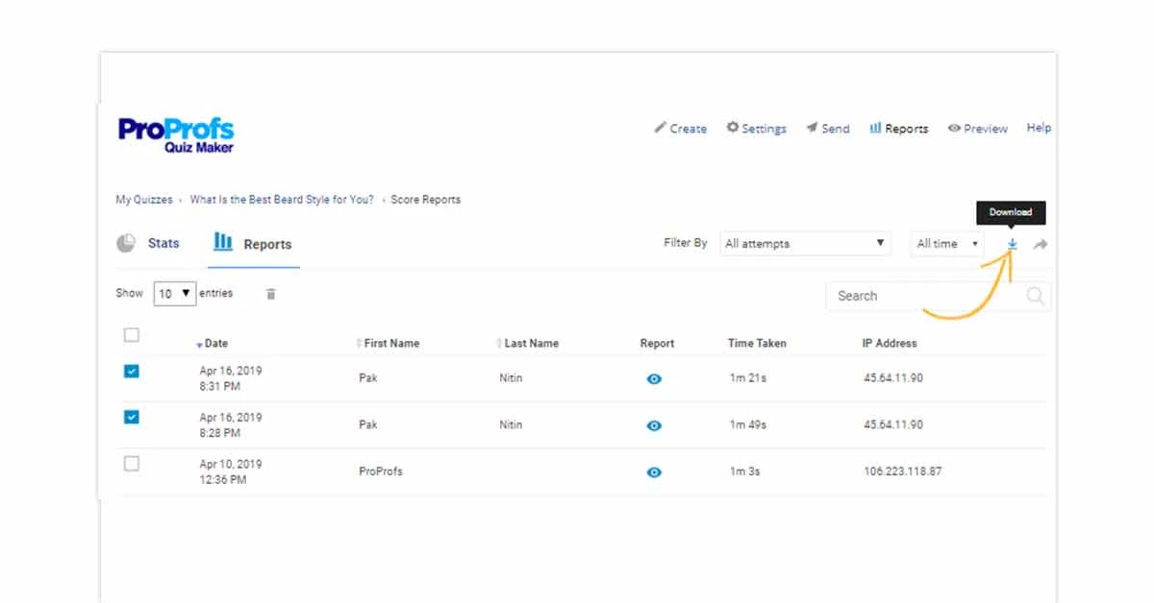
Task: Change the Show entries count dropdown
Action: (174, 293)
